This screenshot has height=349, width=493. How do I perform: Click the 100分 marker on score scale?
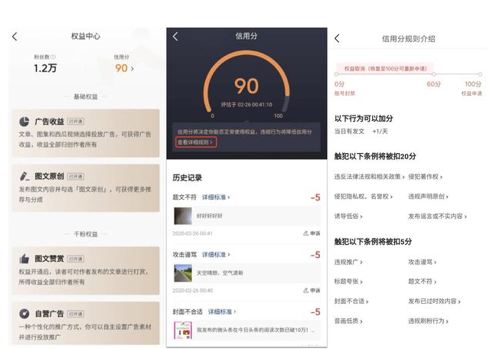[480, 74]
